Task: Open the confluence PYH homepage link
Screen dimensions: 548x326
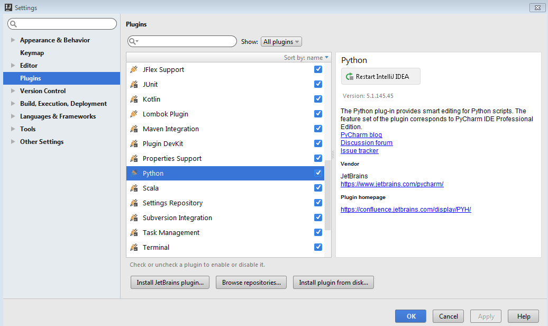Action: pos(406,209)
